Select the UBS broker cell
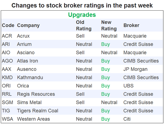The width and height of the screenshot is (164, 124). pos(128,86)
